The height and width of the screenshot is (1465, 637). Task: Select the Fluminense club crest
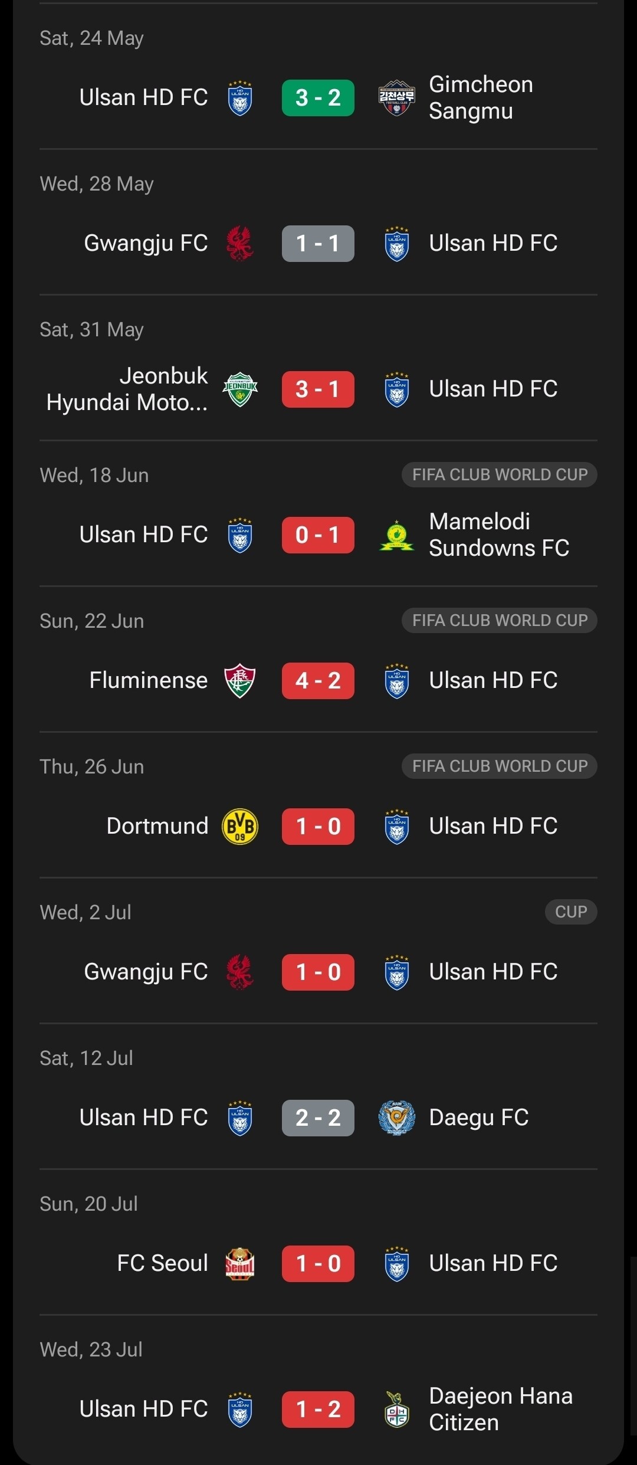tap(240, 681)
